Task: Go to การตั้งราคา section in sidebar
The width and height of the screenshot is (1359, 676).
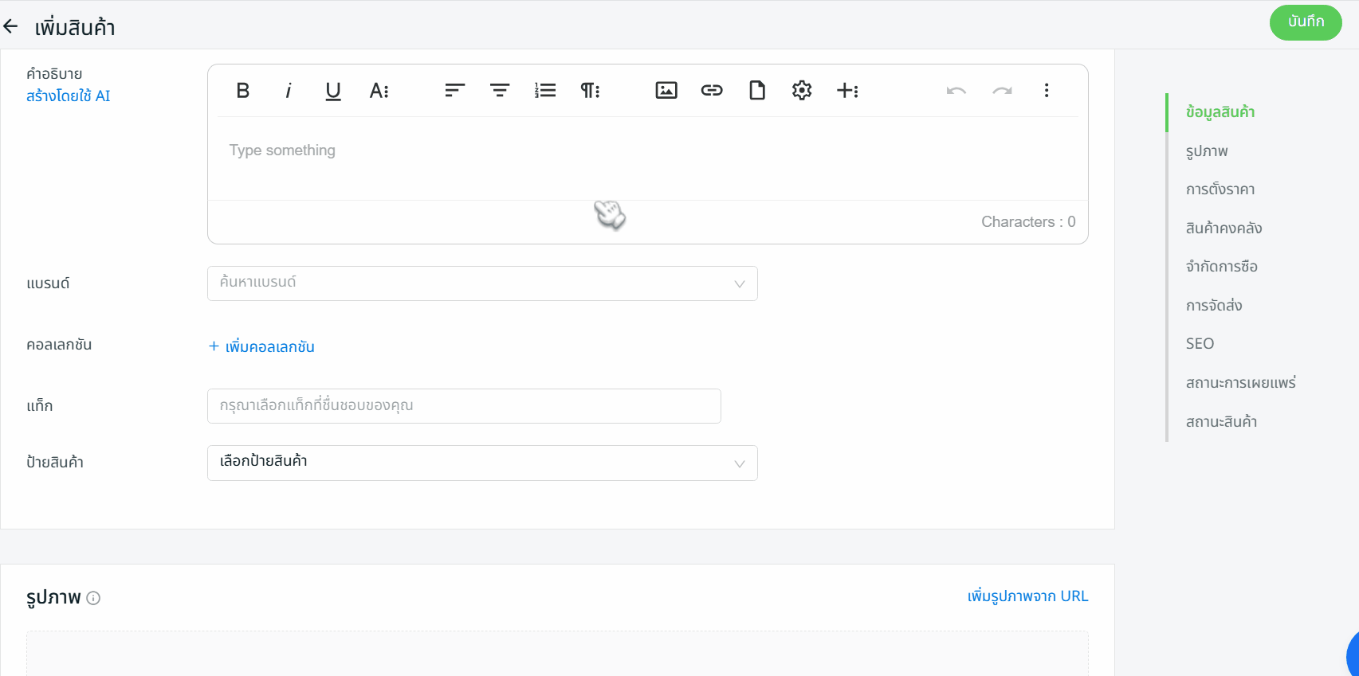Action: click(x=1220, y=190)
